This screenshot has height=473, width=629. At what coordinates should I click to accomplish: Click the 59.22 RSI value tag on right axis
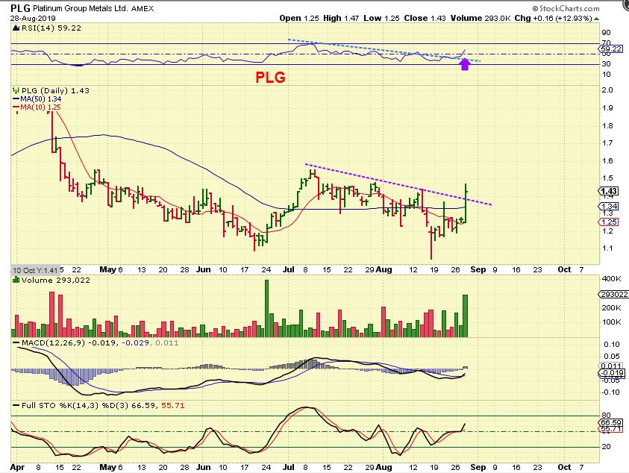(611, 49)
